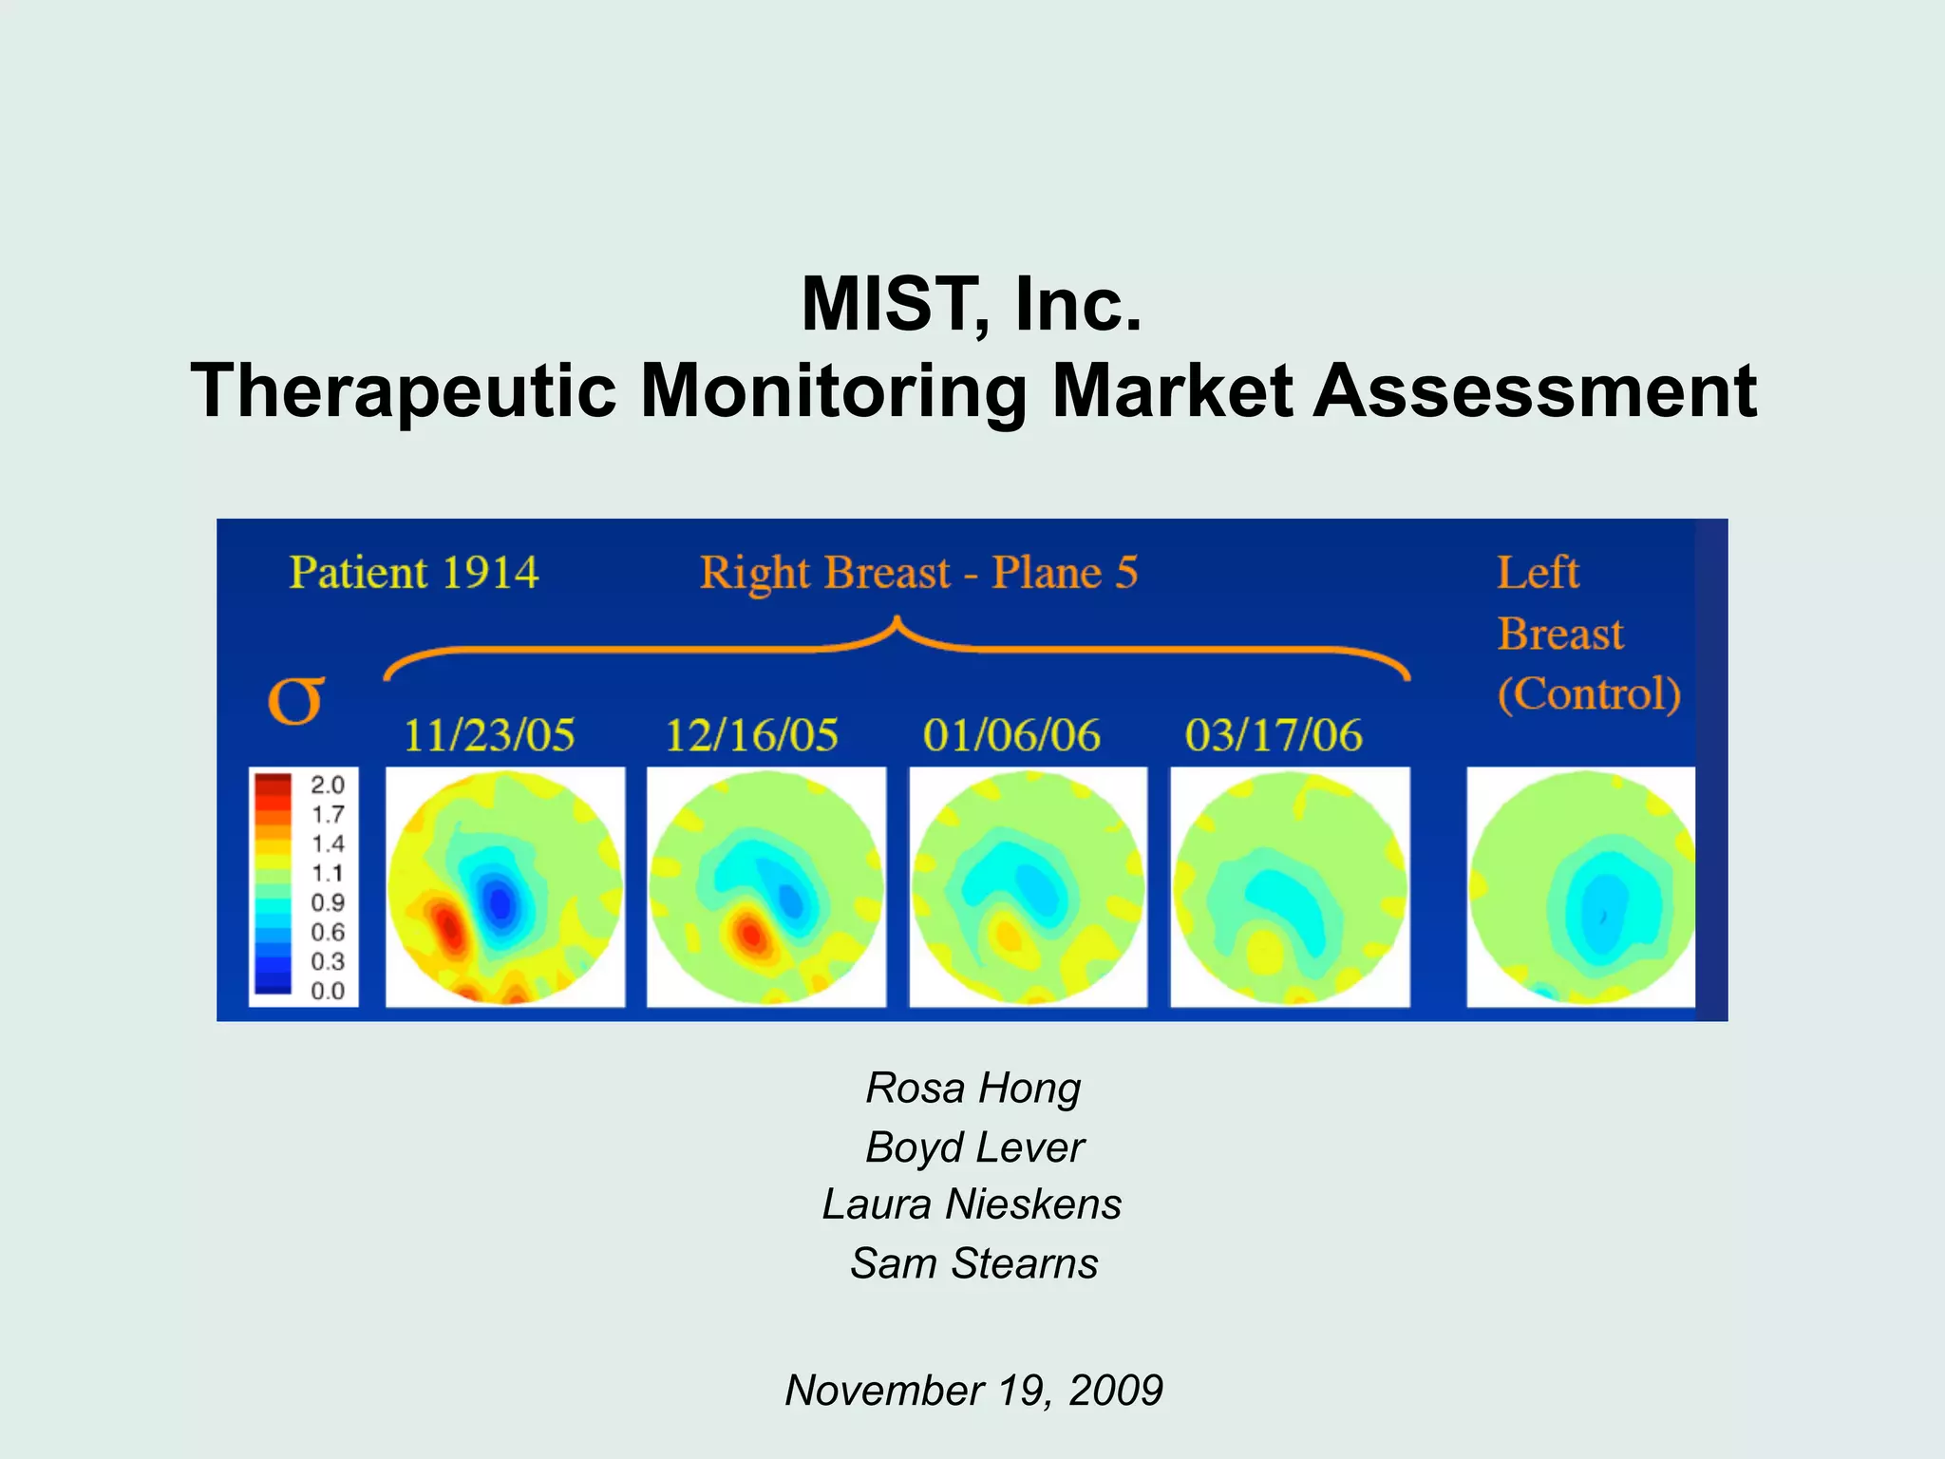Click the 2.0 value on the color legend
The width and height of the screenshot is (1945, 1459).
(x=328, y=785)
